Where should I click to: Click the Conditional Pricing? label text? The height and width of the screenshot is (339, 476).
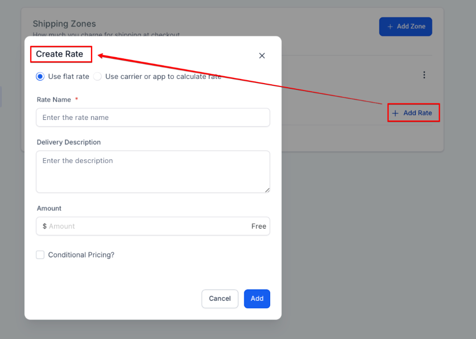tap(81, 255)
